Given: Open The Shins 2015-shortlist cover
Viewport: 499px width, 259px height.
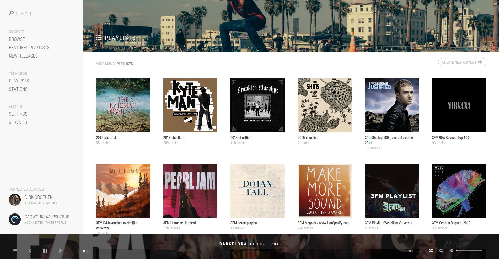Looking at the screenshot, I should coord(325,105).
